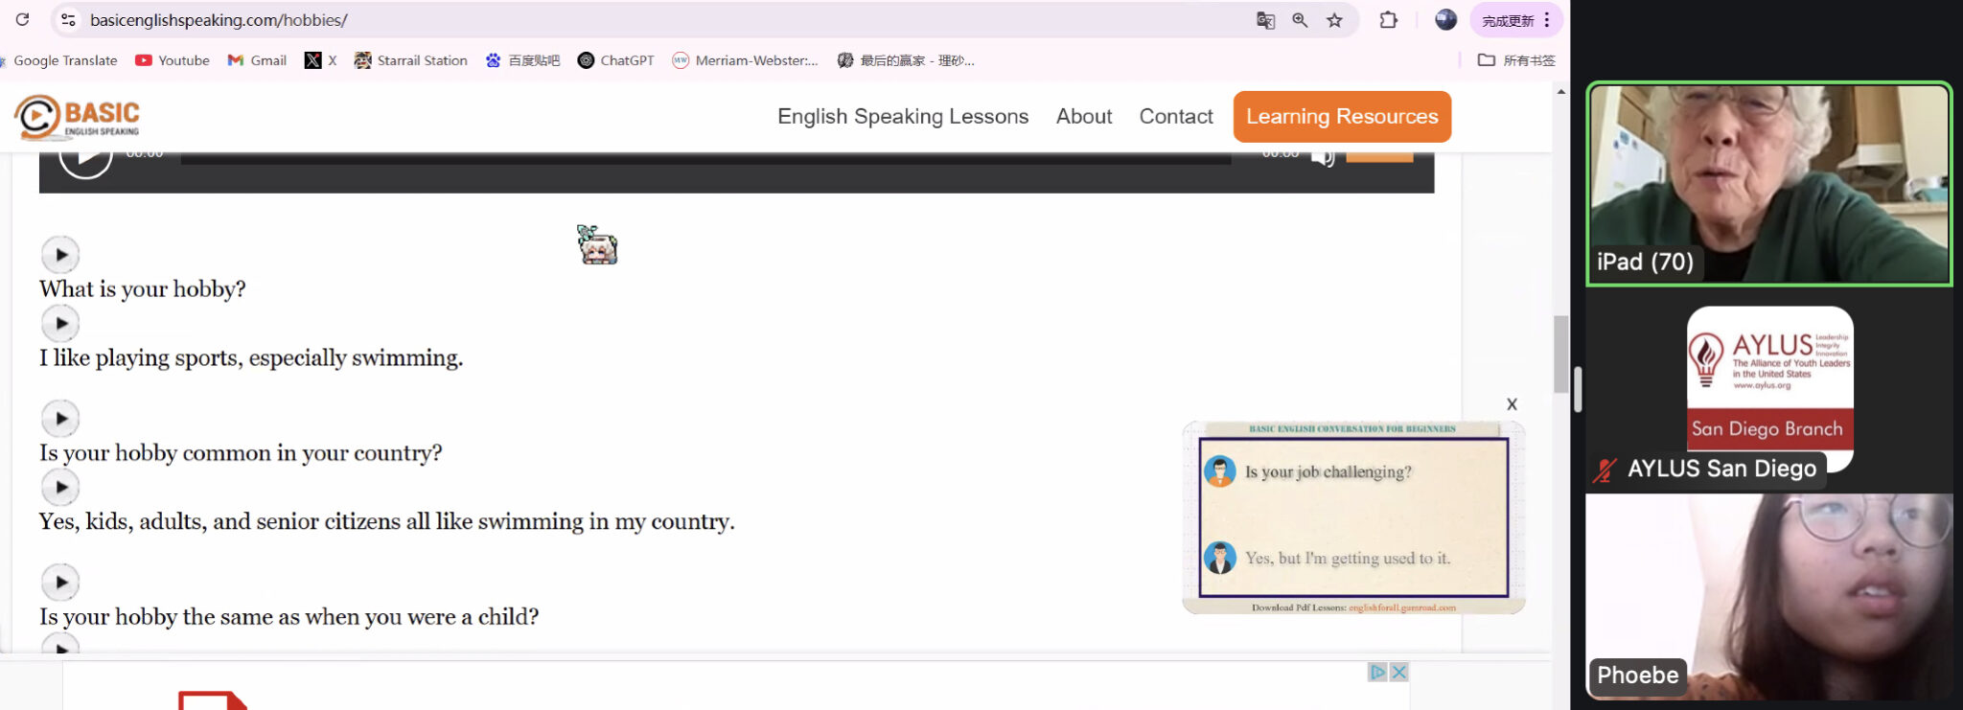Open the Starrail Station bookmark

pyautogui.click(x=410, y=60)
